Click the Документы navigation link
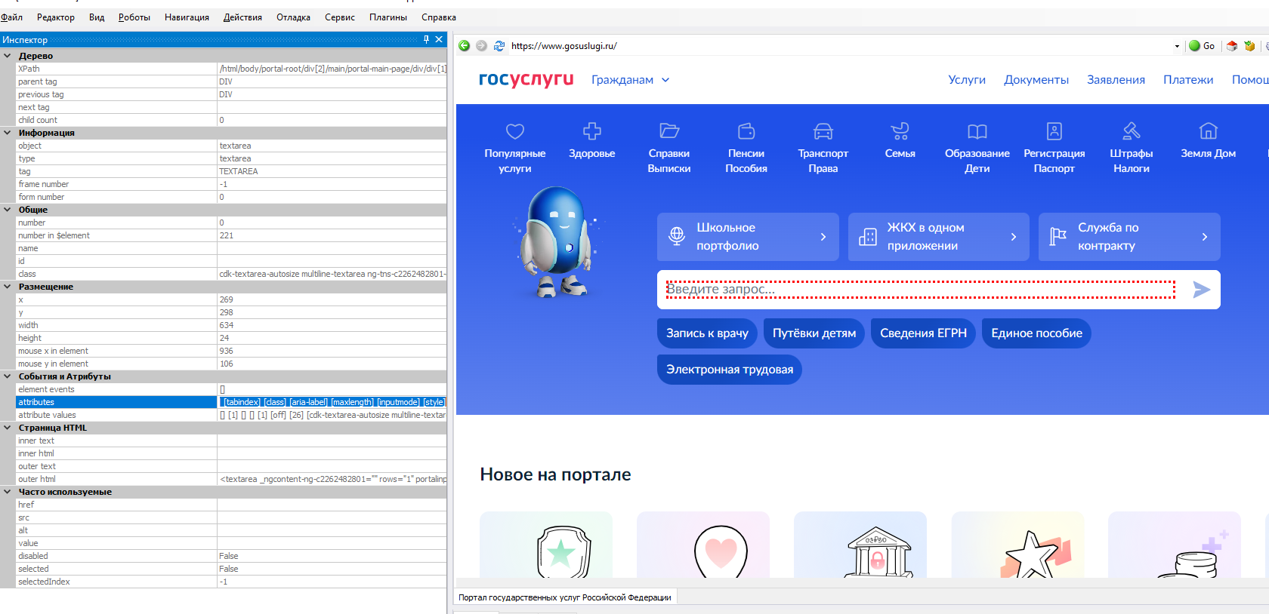The width and height of the screenshot is (1269, 614). point(1036,80)
